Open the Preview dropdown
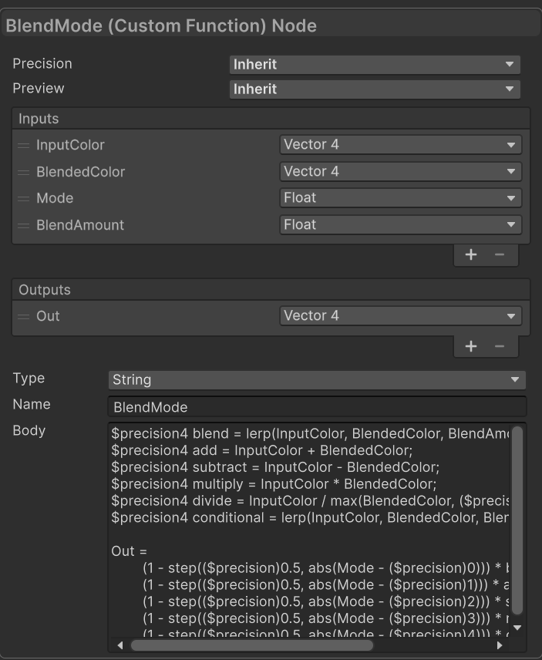The height and width of the screenshot is (660, 542). point(375,89)
